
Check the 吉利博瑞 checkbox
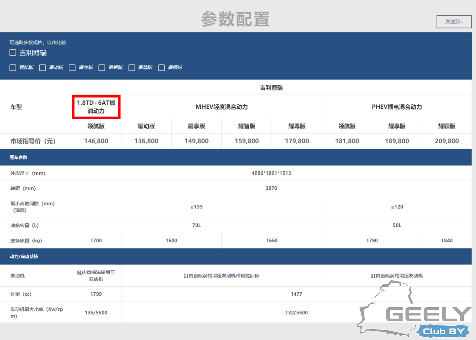13,53
